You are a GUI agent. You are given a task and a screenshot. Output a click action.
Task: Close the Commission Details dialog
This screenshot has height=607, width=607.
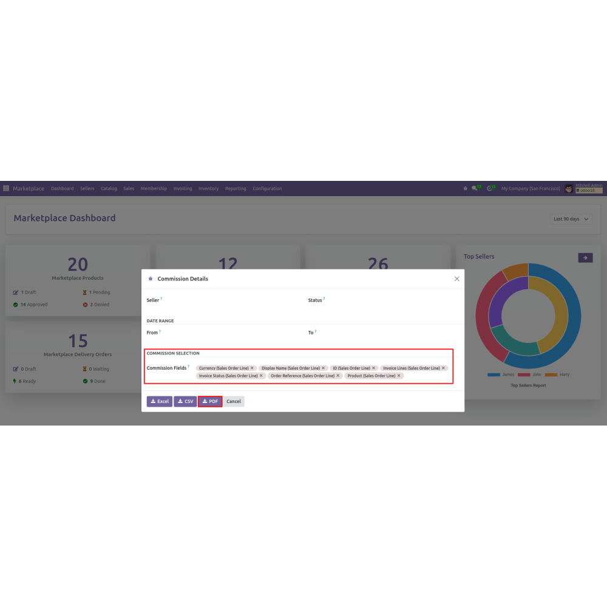click(457, 279)
